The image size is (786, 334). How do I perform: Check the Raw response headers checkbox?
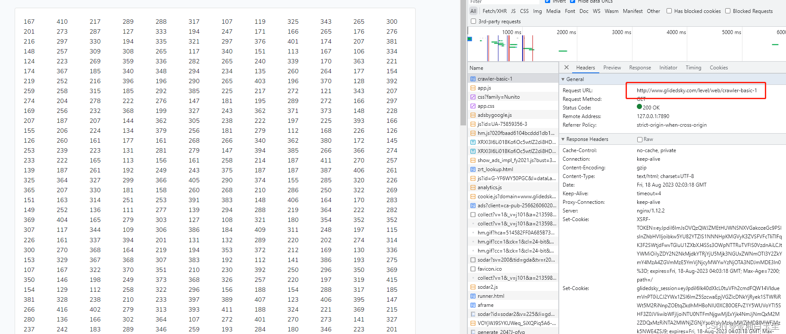640,139
